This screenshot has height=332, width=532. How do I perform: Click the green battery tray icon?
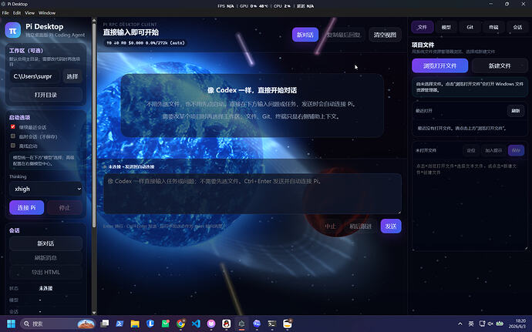(x=500, y=324)
